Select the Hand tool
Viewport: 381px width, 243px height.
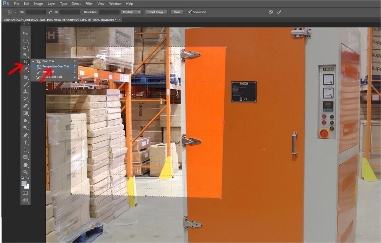[x=25, y=165]
